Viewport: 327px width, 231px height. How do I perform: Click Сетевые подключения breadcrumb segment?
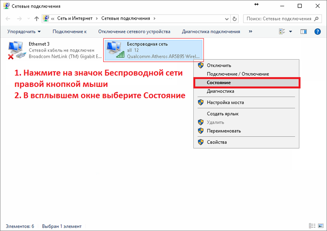pos(126,19)
